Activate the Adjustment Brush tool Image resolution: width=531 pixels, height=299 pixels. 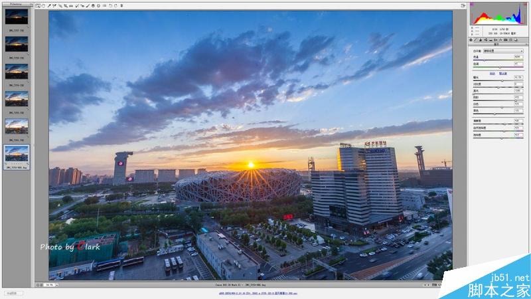[88, 6]
